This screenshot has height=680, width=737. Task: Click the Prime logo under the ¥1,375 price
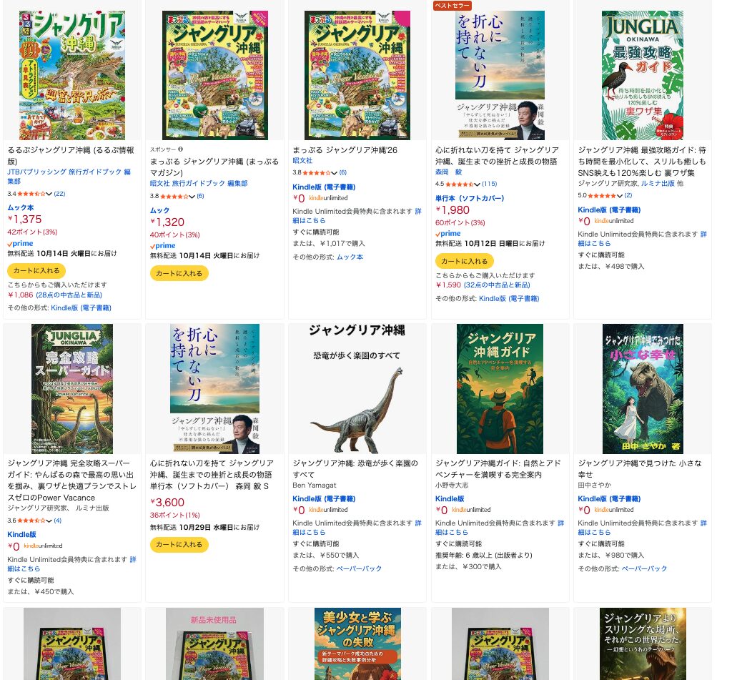click(x=20, y=243)
